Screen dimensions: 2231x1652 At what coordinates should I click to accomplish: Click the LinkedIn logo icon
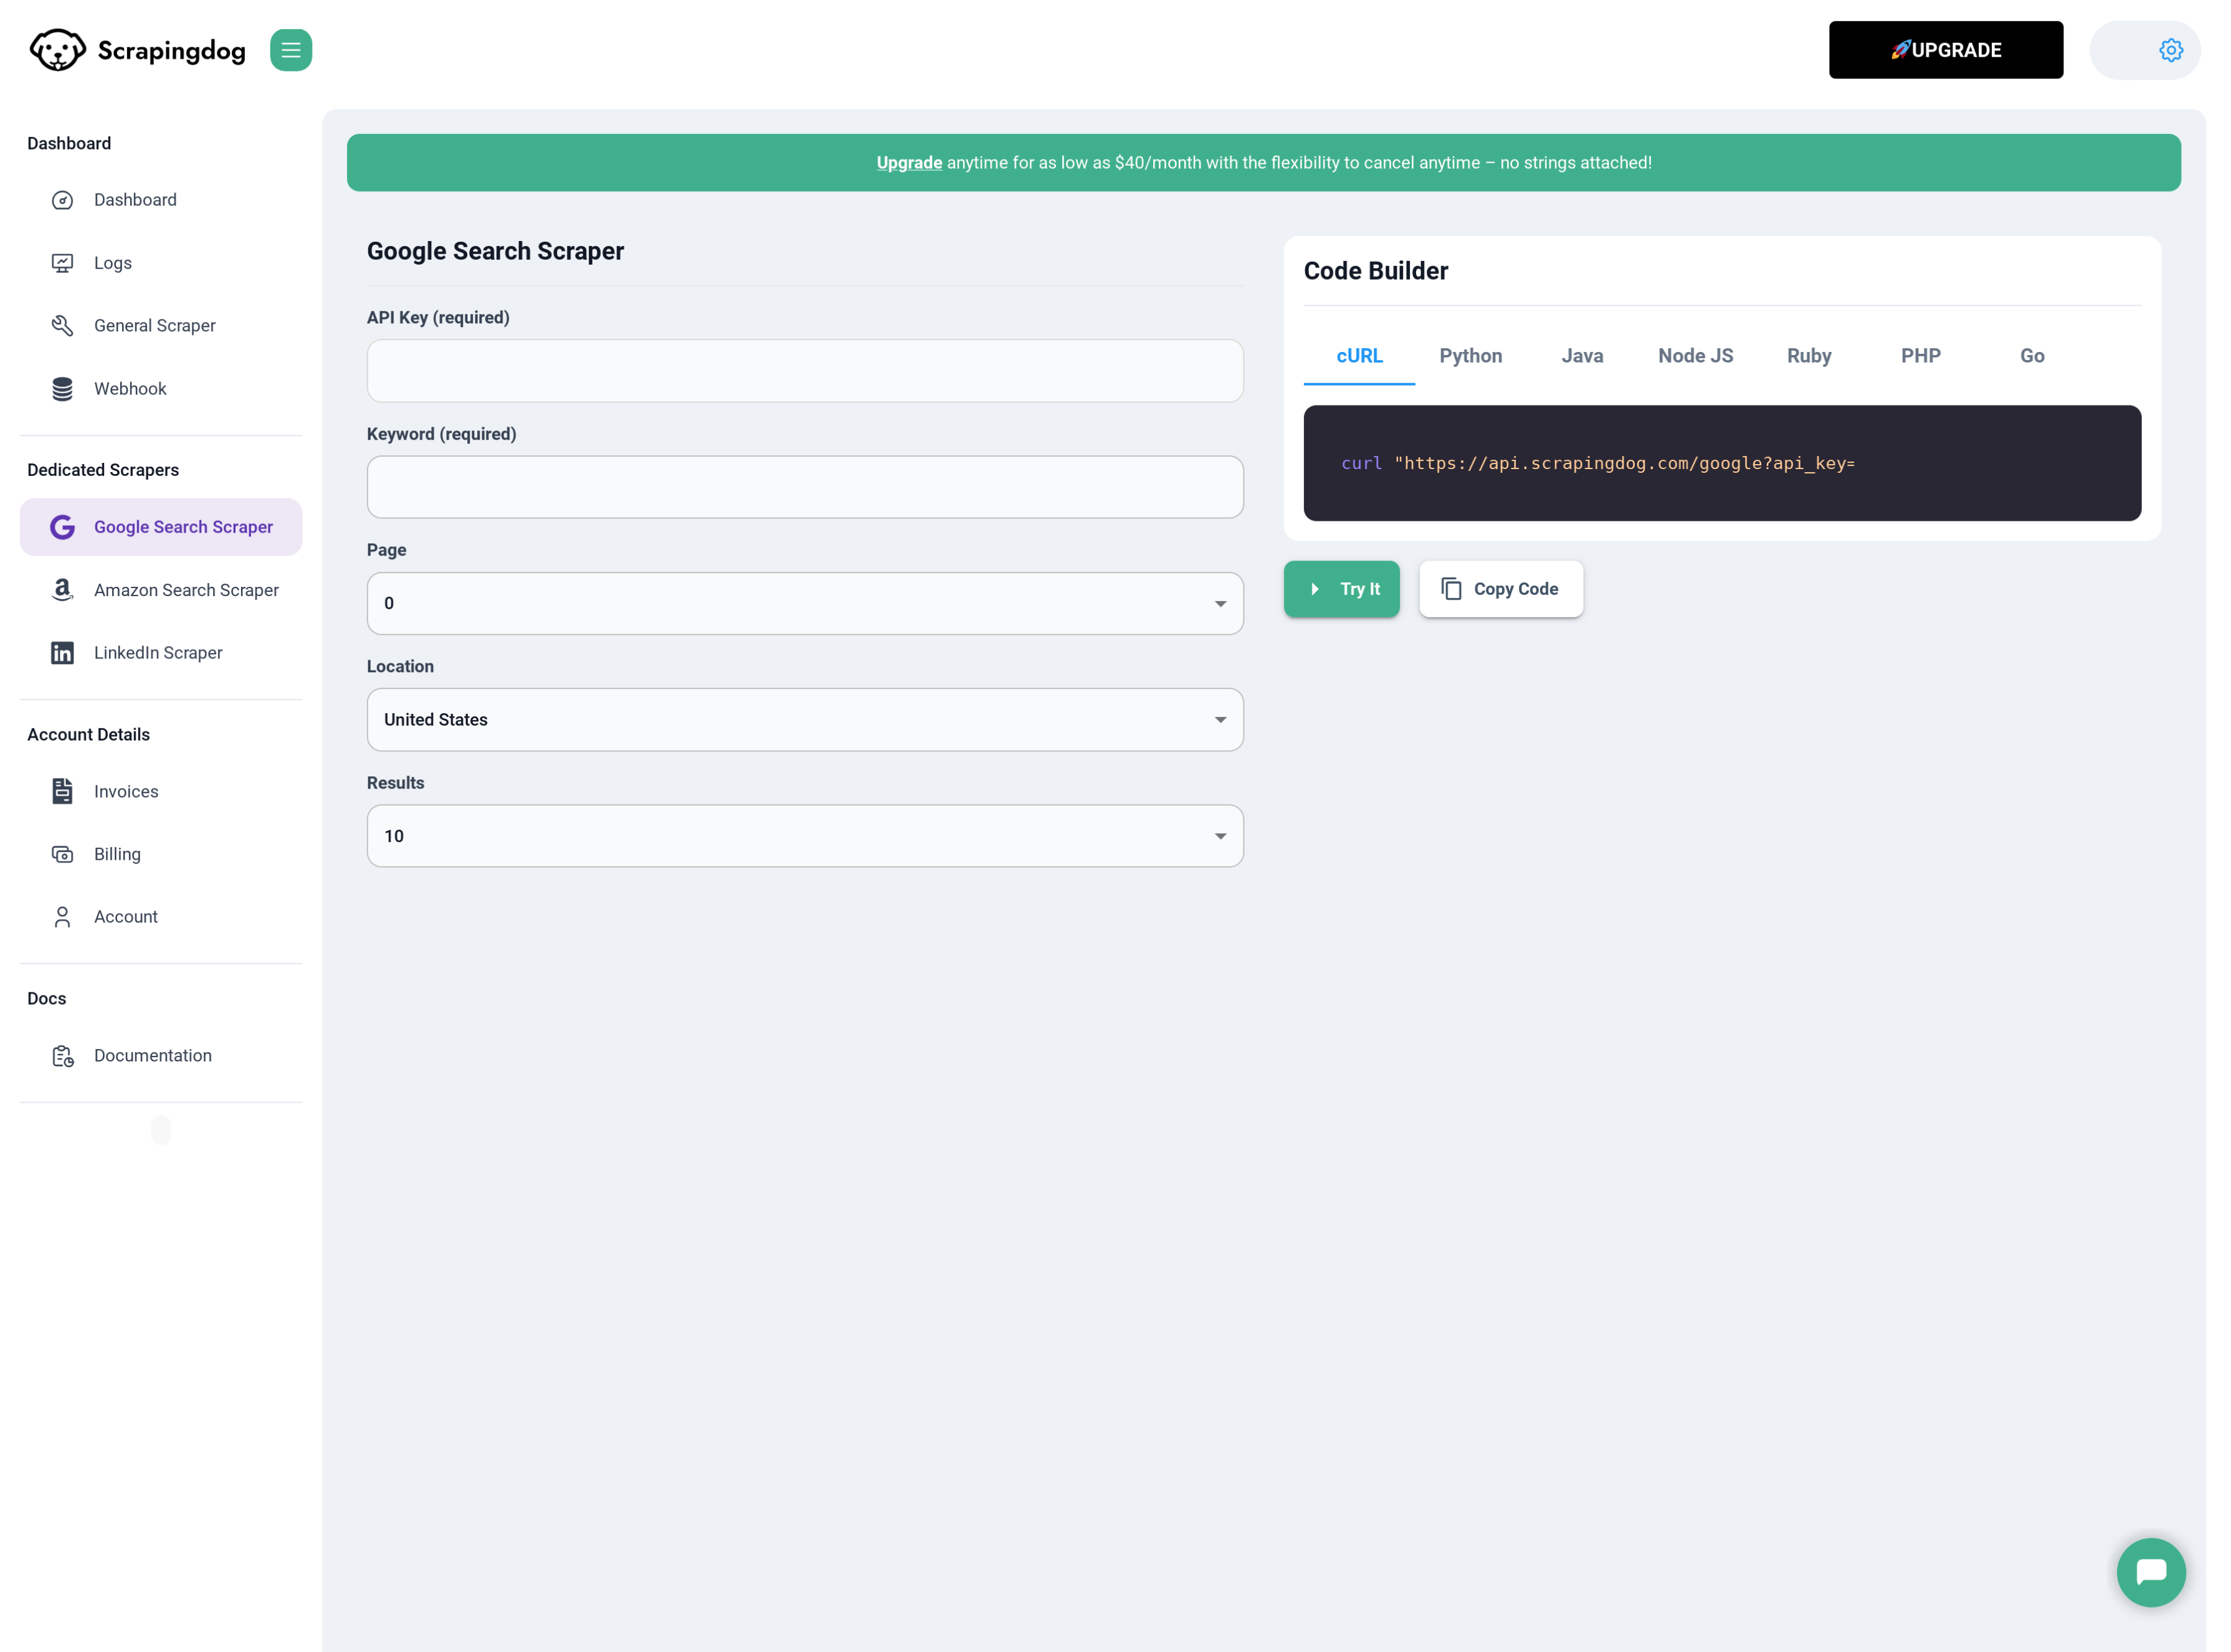pyautogui.click(x=62, y=653)
